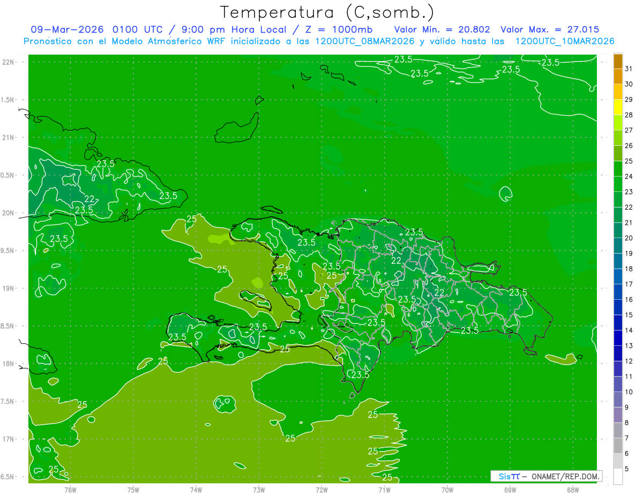Click the '73W' longitude axis label
The height and width of the screenshot is (497, 643).
259,490
